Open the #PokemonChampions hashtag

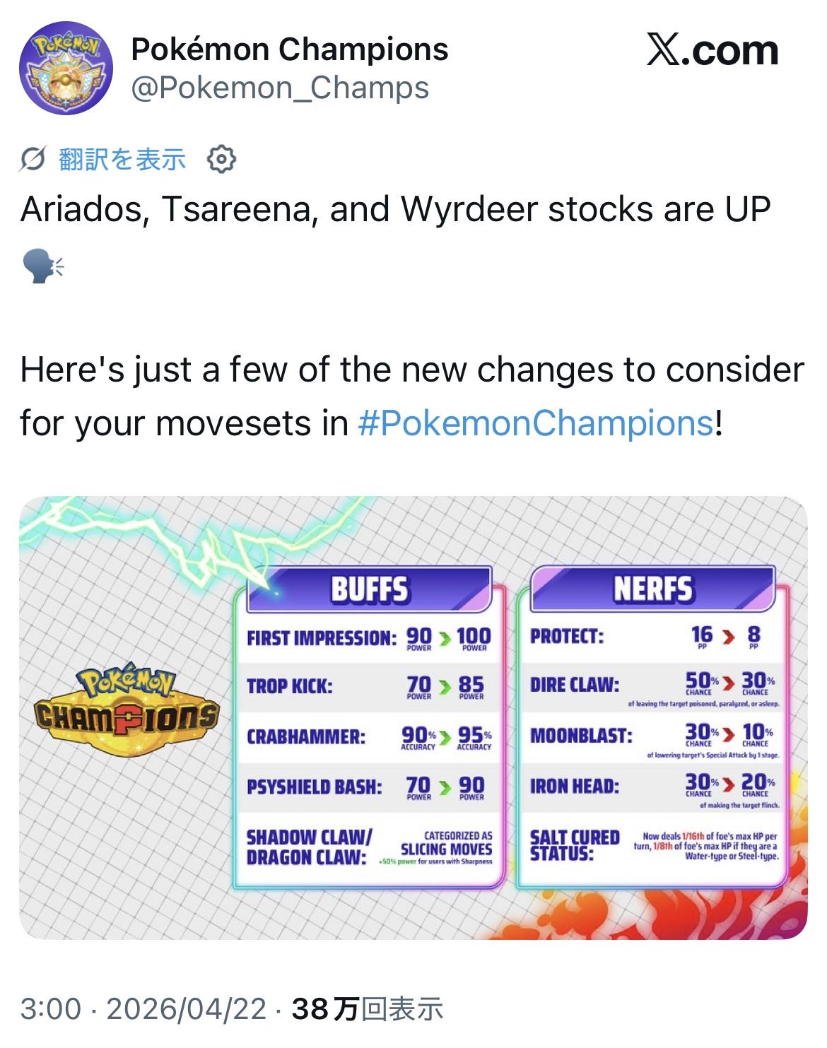click(535, 423)
